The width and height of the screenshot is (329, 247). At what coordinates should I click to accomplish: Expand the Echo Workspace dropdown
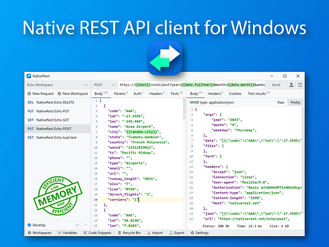(x=58, y=85)
